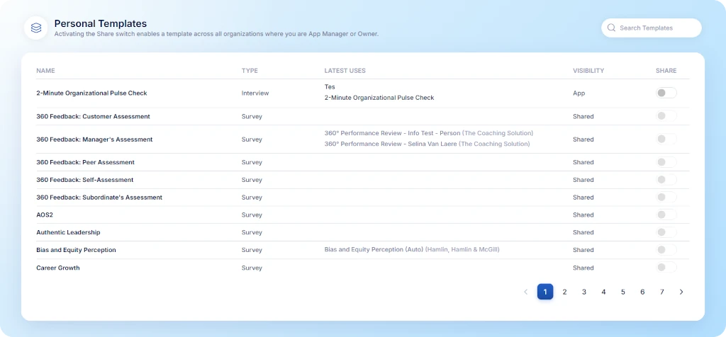Click the LATEST USES column header
The image size is (726, 337).
[x=345, y=71]
